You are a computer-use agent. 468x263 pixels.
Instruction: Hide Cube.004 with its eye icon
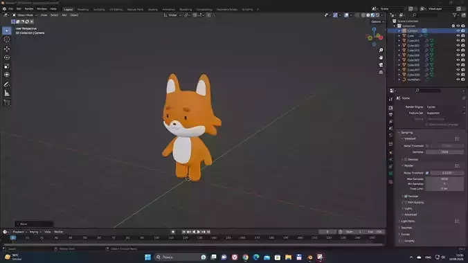point(458,55)
